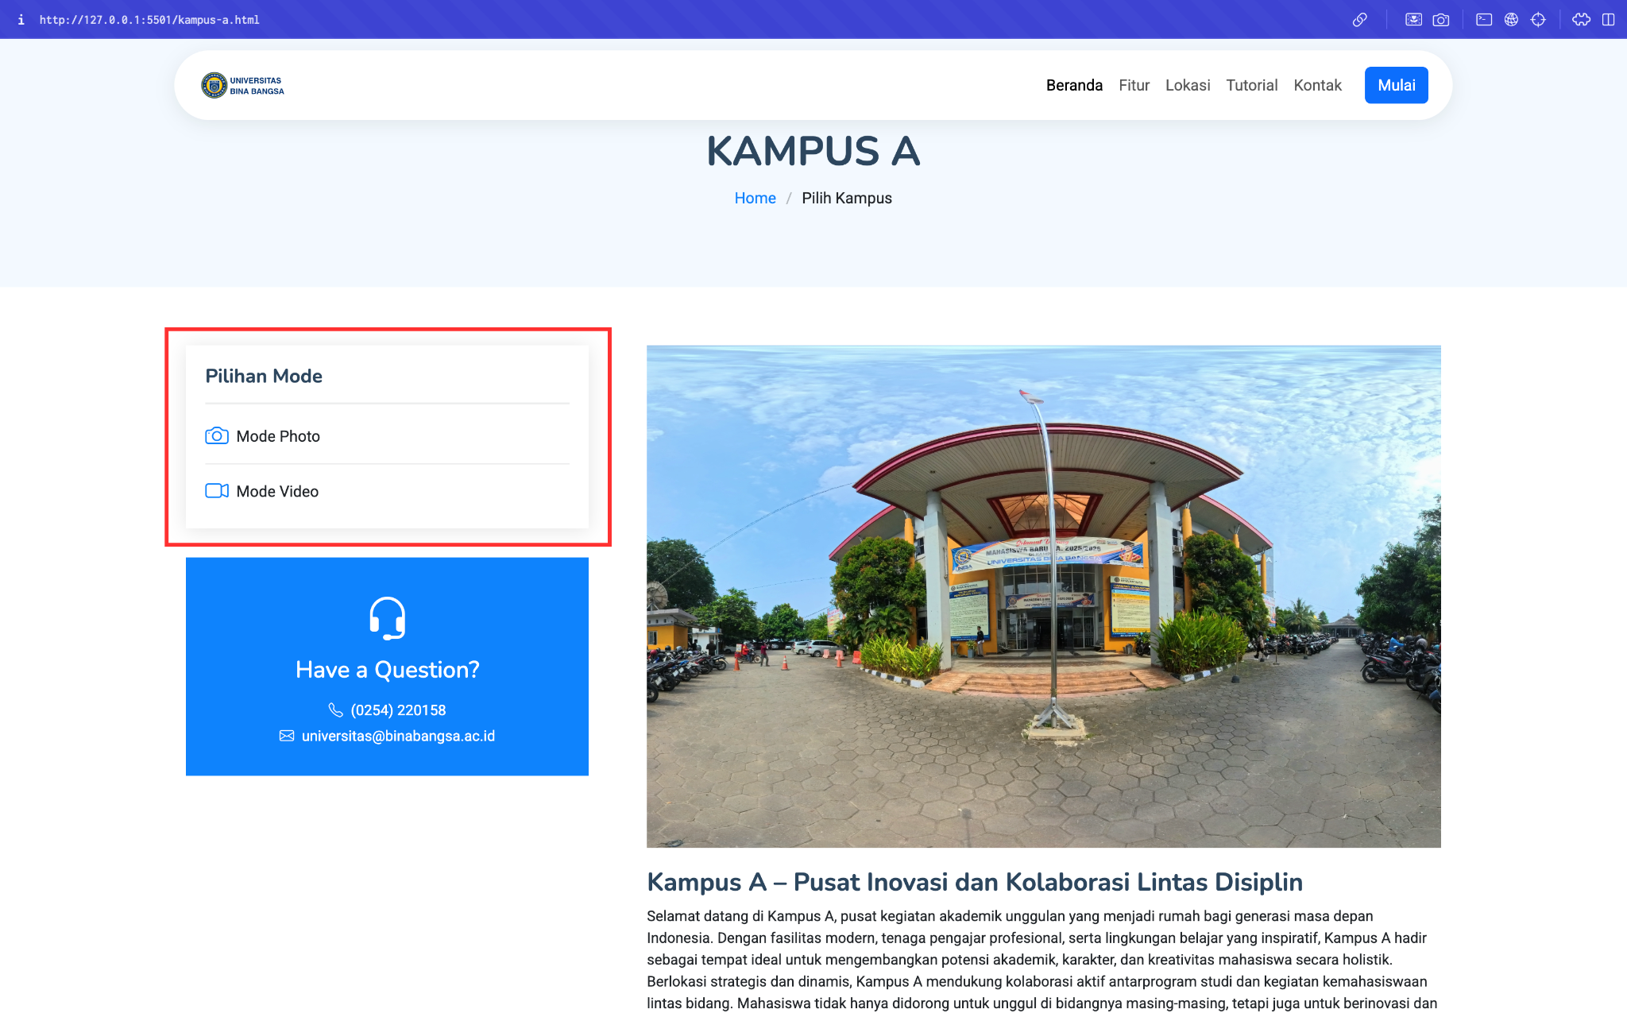Select the camera screenshot icon in the toolbar
This screenshot has height=1017, width=1627.
[1441, 20]
